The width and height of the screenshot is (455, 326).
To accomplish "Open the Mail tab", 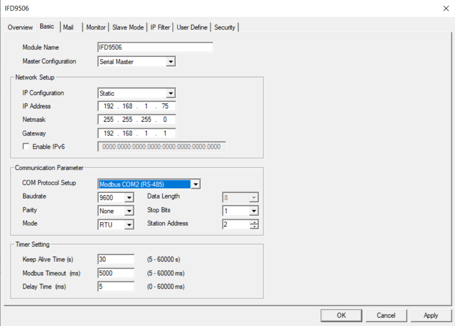I will pos(68,27).
